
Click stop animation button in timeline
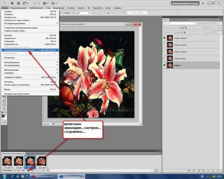pyautogui.click(x=28, y=170)
